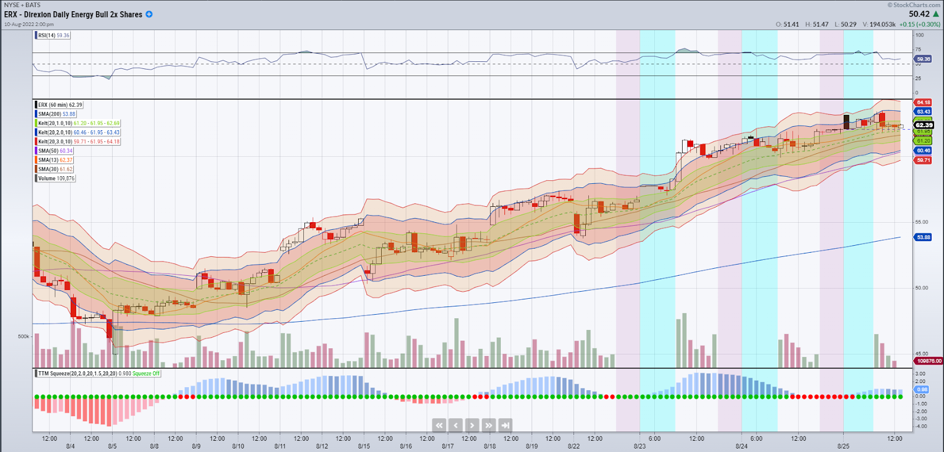Click the ERX Direxion Daily Energy Bull title
This screenshot has width=944, height=452.
click(73, 14)
